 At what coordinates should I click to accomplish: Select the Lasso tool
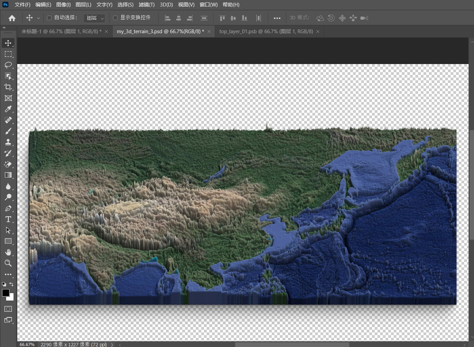pyautogui.click(x=8, y=65)
